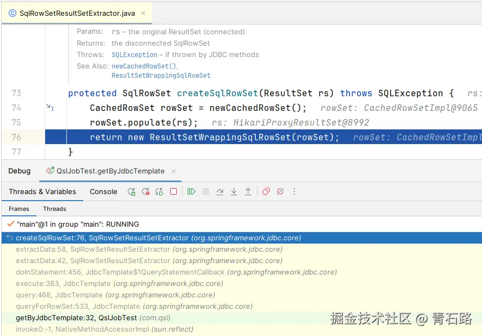Close the QslJobTest.getByJdbcTemplate debug tab
Image resolution: width=482 pixels, height=336 pixels.
(174, 171)
